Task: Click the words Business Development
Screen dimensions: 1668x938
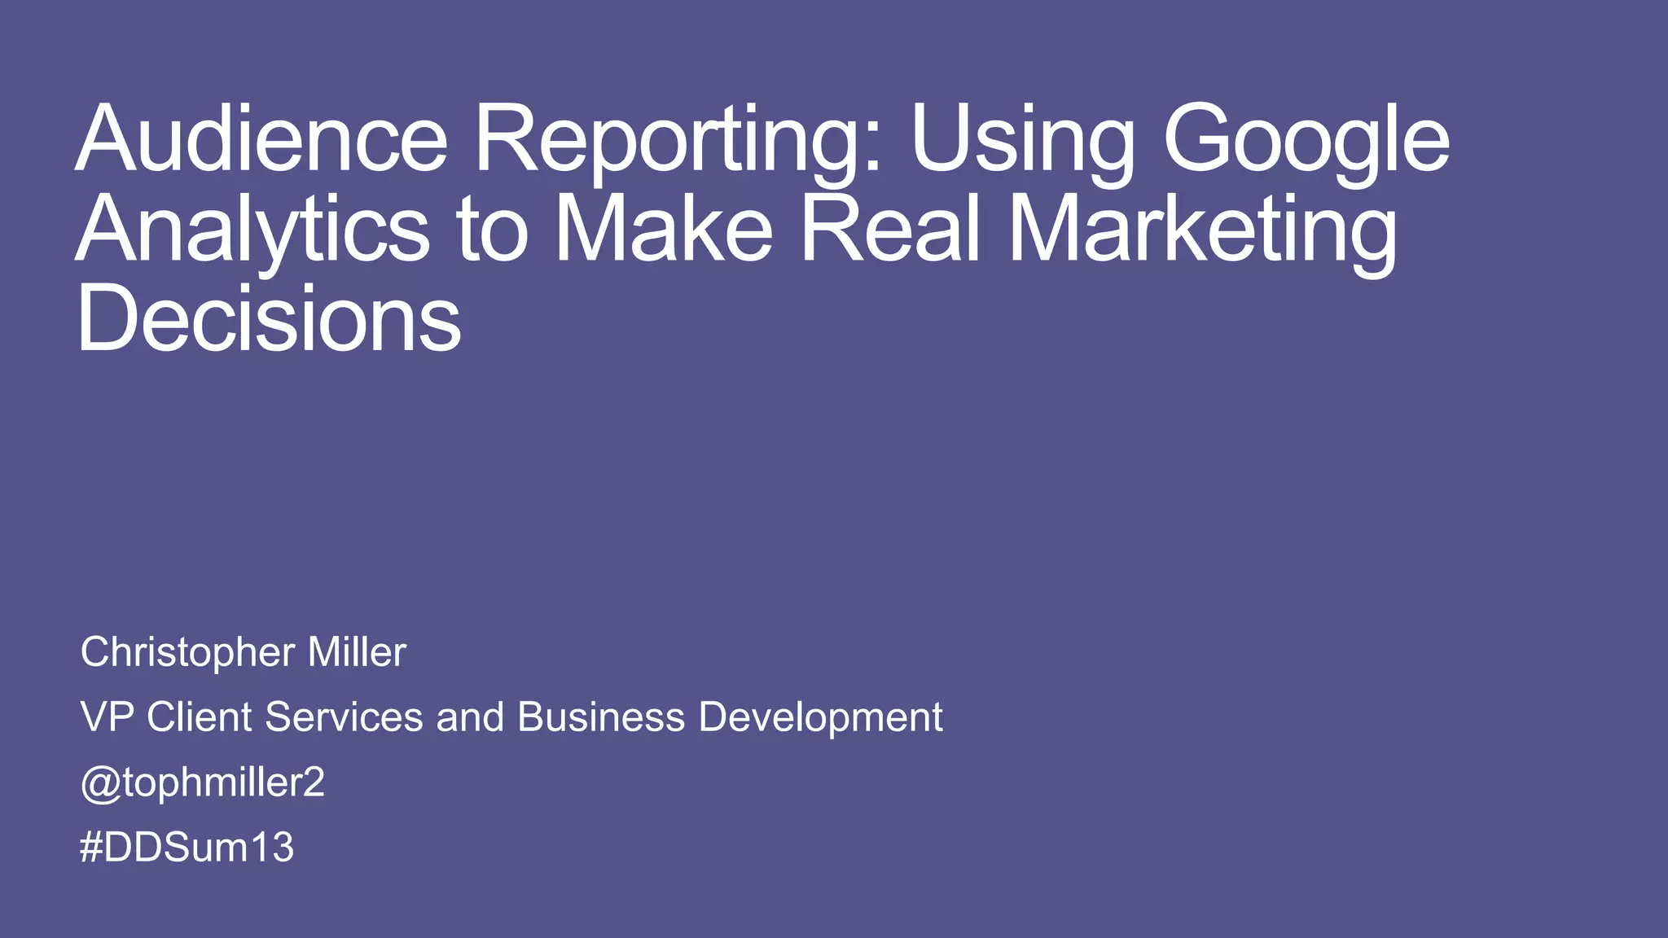Action: point(729,717)
